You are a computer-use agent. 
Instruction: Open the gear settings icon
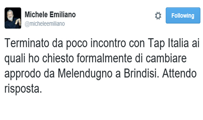[158, 16]
